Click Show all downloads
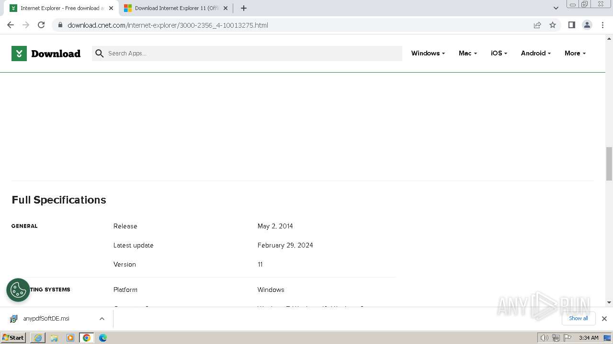The width and height of the screenshot is (613, 344). [579, 318]
